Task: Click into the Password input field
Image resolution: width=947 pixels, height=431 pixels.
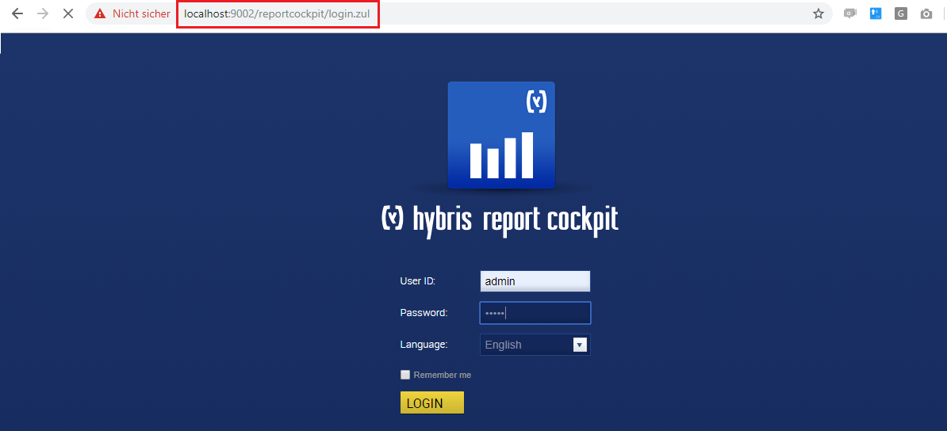Action: click(535, 313)
